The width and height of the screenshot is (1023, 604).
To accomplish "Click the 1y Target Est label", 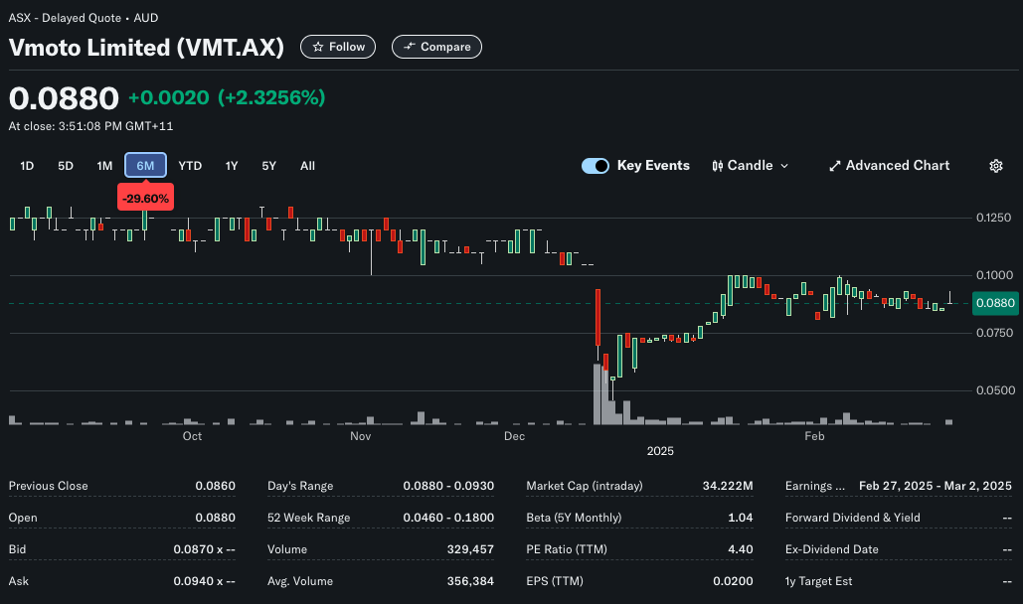I will click(x=819, y=581).
